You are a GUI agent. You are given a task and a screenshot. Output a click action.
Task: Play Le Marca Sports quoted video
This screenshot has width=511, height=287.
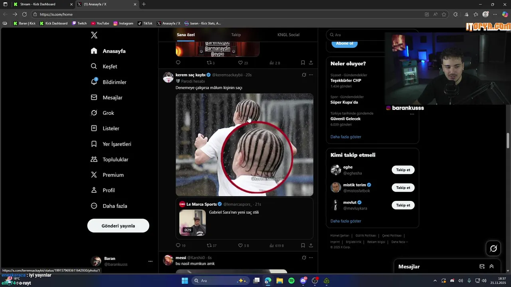192,223
